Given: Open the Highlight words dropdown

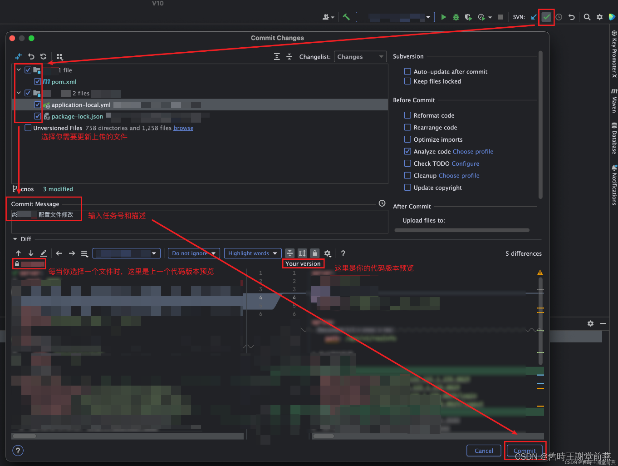Looking at the screenshot, I should pyautogui.click(x=252, y=253).
